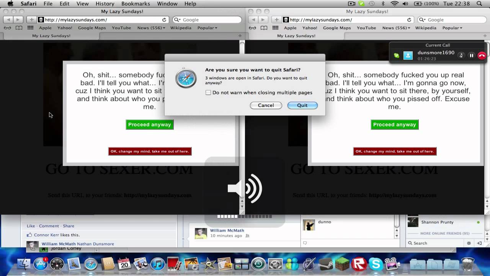Viewport: 490px width, 276px height.
Task: Launch Steam from the dock
Action: [325, 264]
